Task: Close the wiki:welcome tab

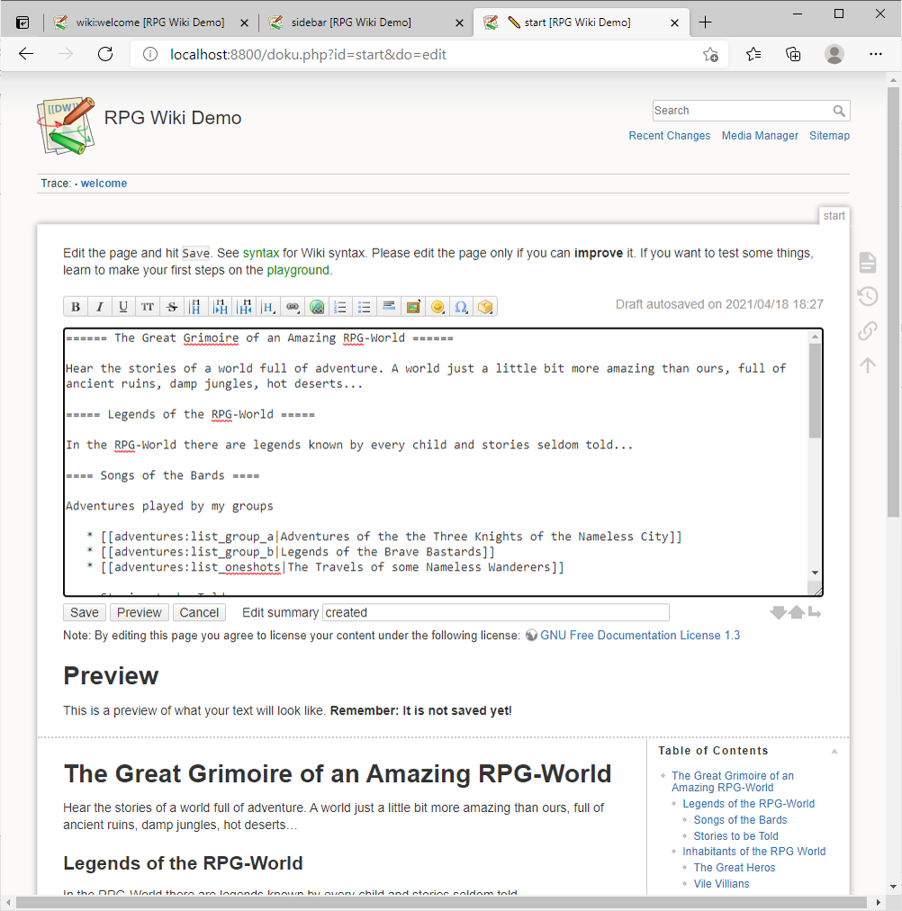Action: tap(245, 23)
